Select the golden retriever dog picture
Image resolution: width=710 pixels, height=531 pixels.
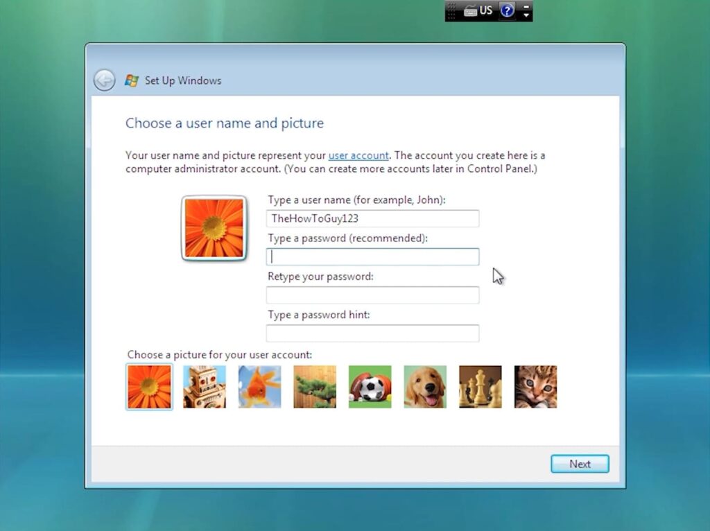[x=425, y=387]
